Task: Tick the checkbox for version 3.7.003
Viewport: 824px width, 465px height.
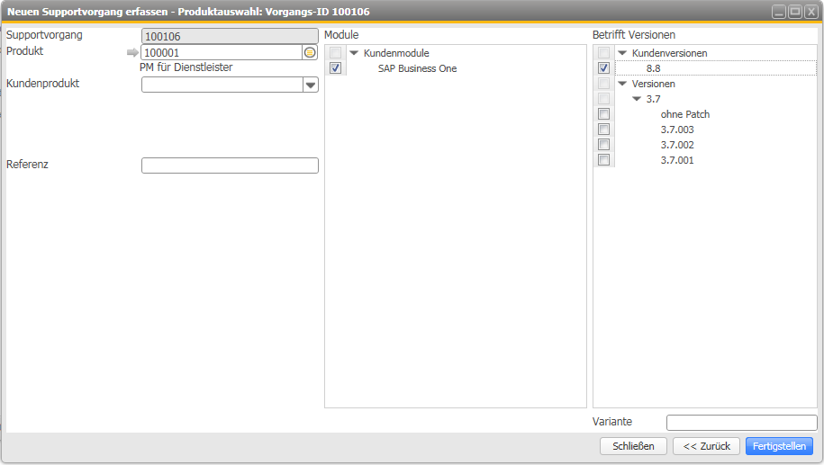Action: coord(604,130)
